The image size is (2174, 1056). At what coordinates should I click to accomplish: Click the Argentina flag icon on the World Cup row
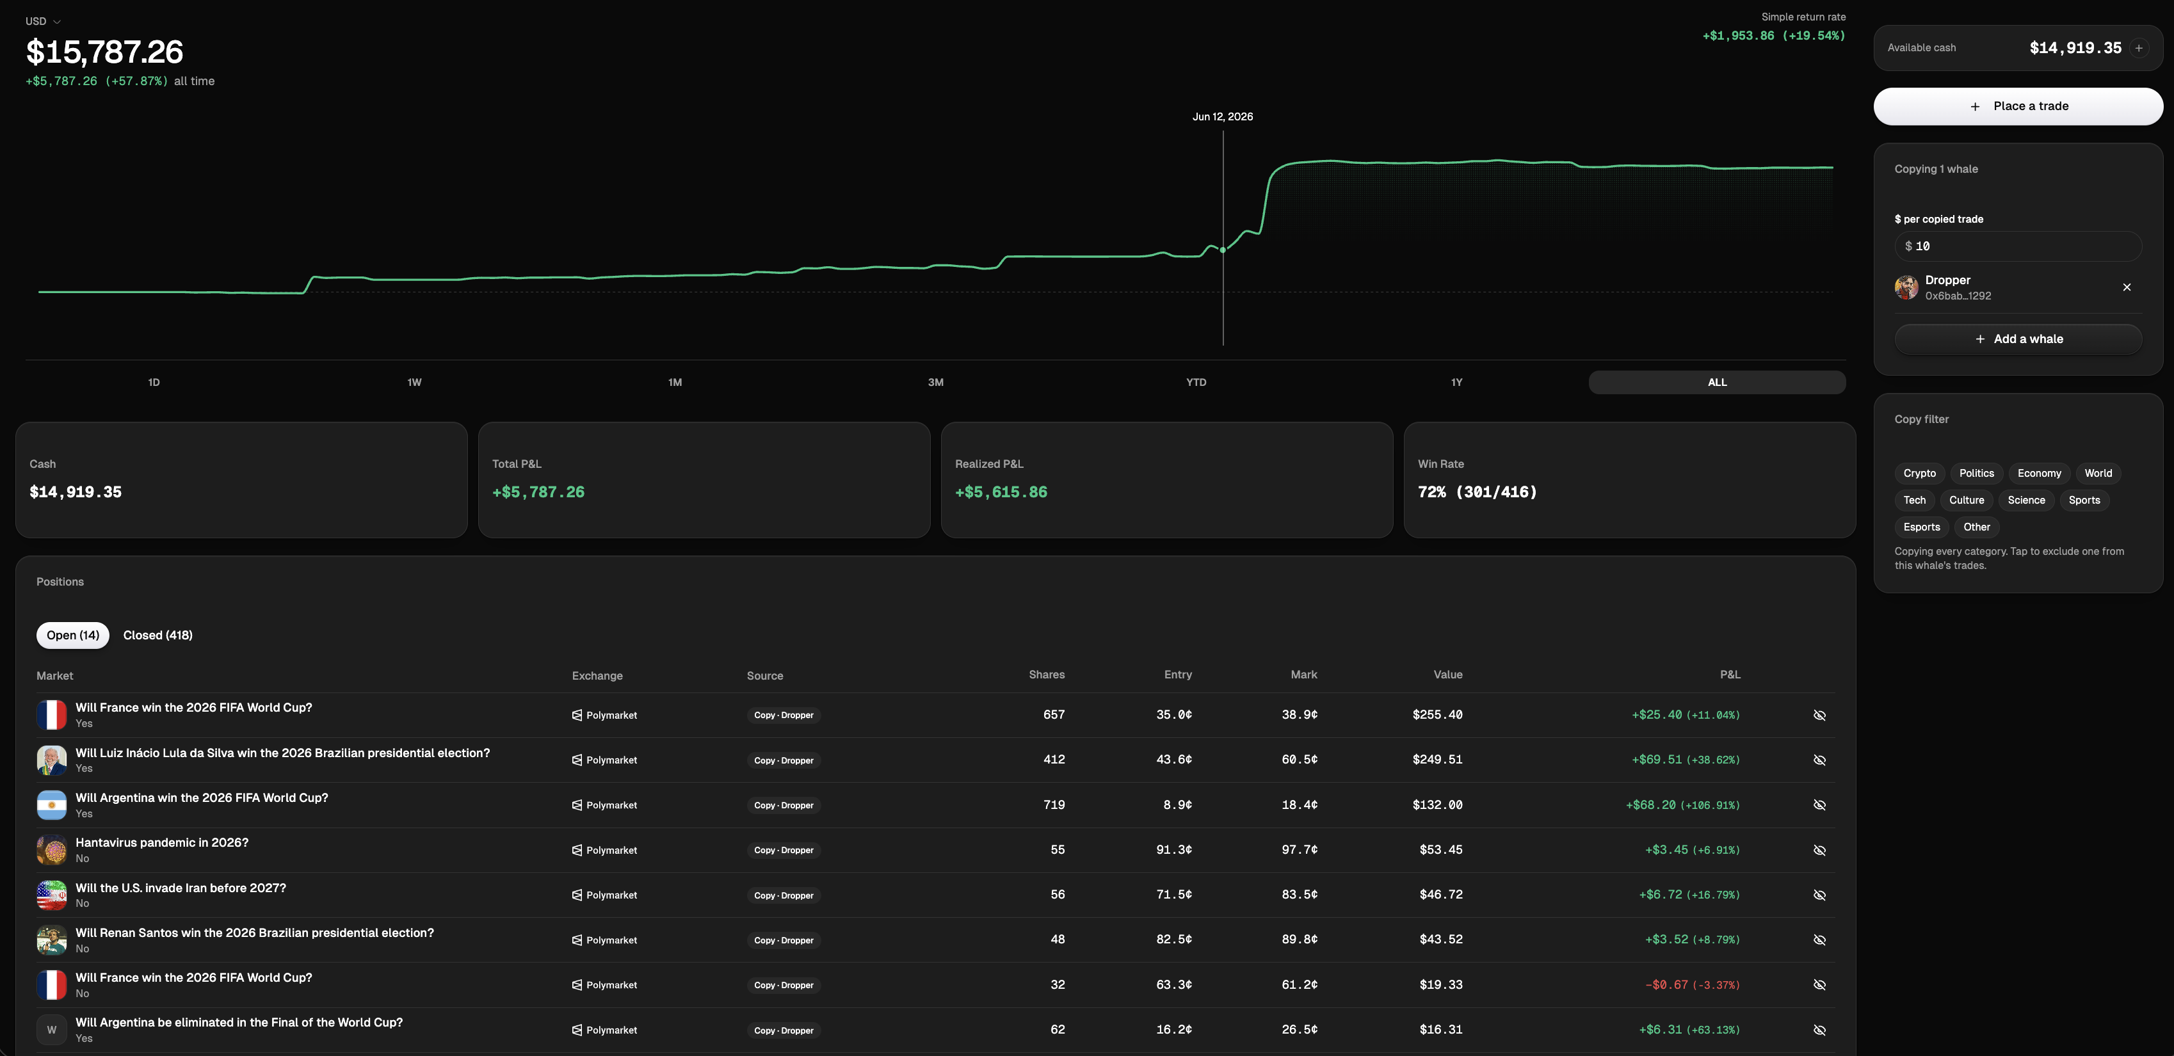point(51,804)
